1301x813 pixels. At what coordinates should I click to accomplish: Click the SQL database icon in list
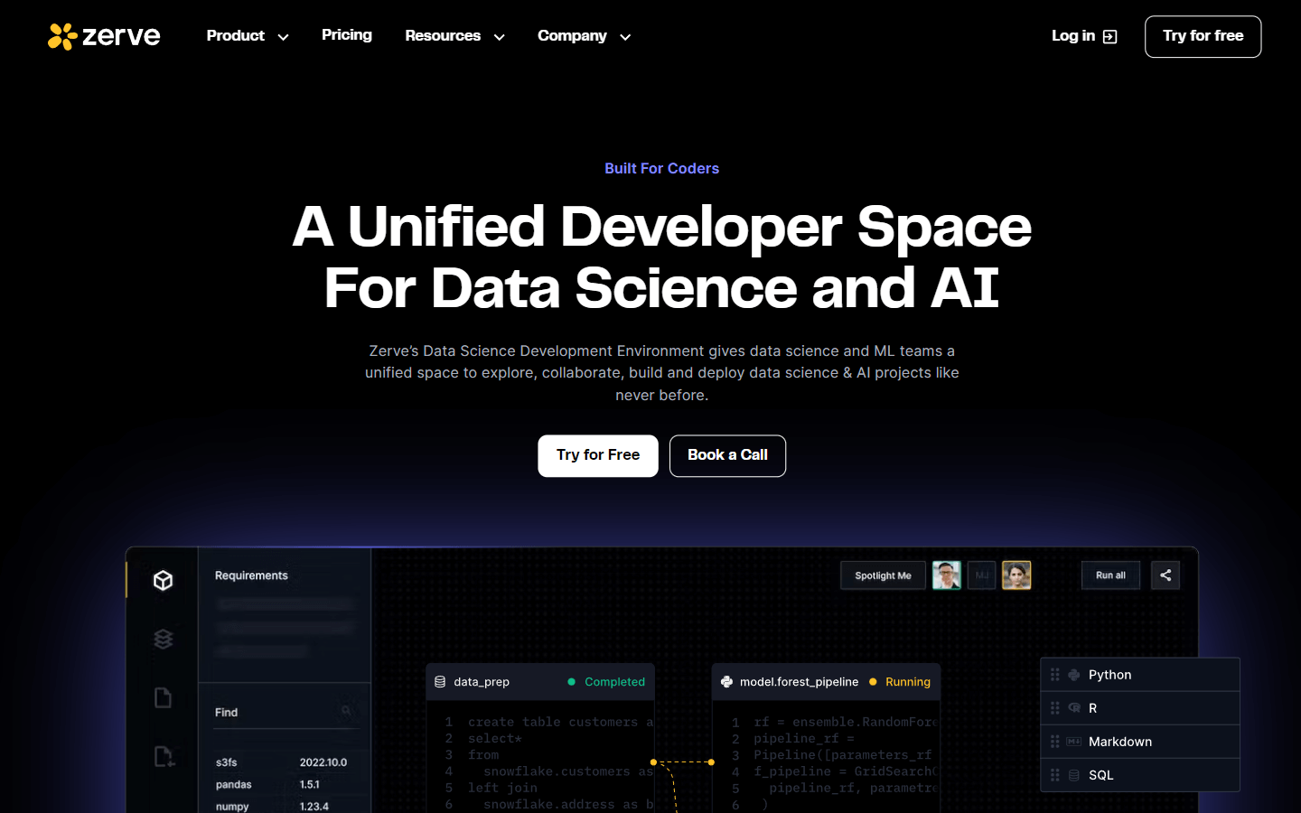[1074, 775]
